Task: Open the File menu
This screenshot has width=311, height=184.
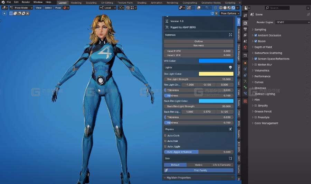Action: click(x=9, y=2)
